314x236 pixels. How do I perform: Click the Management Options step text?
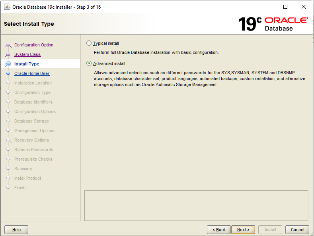pos(34,130)
